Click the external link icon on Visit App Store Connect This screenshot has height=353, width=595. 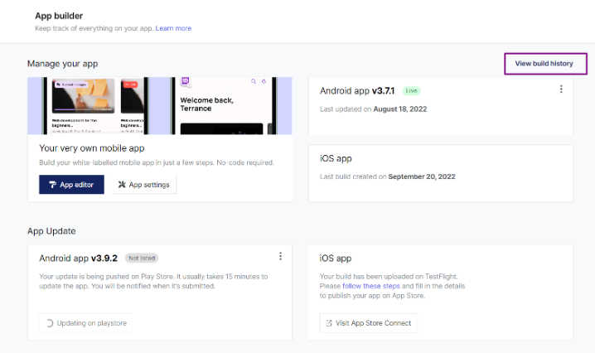[330, 323]
